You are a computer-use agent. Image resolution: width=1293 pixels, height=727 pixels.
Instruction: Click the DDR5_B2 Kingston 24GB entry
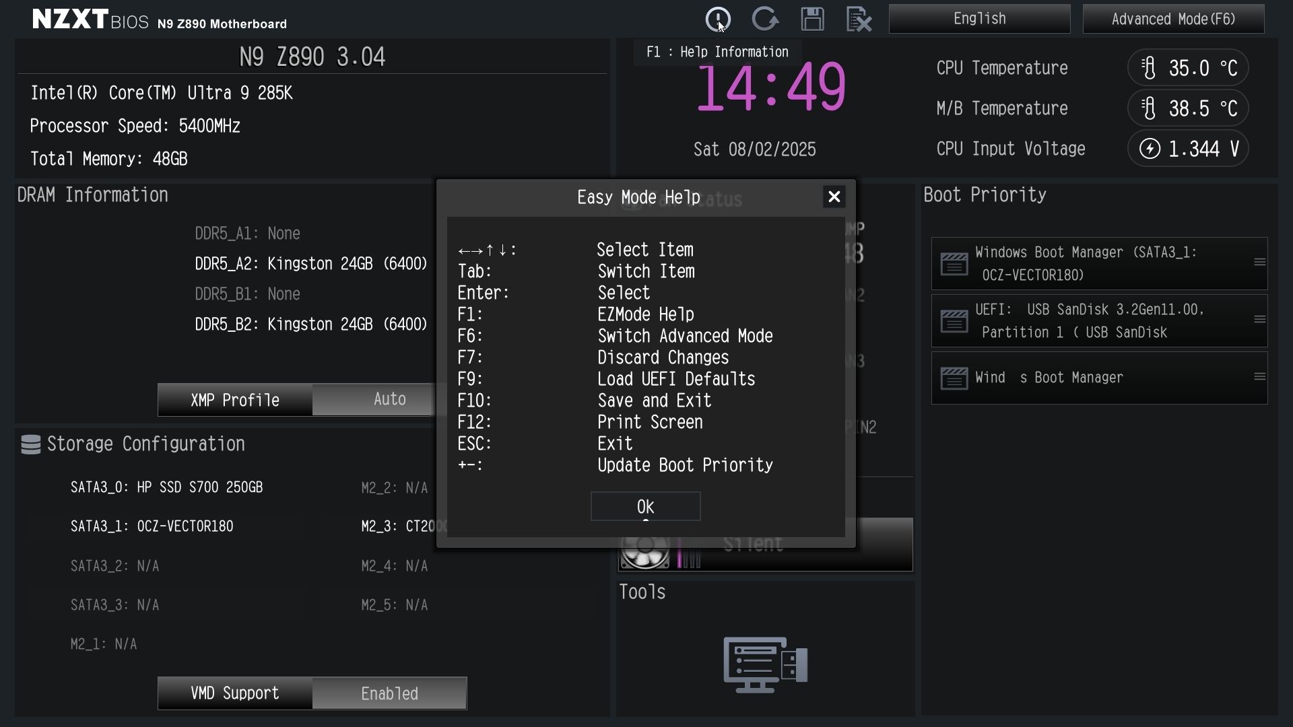(x=311, y=324)
